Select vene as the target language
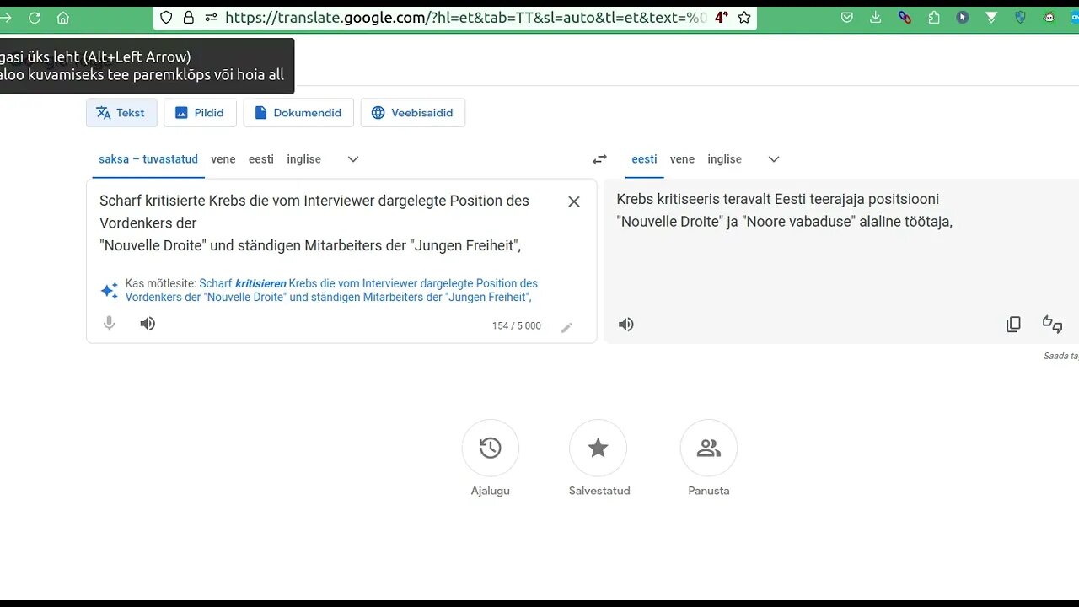 coord(682,159)
